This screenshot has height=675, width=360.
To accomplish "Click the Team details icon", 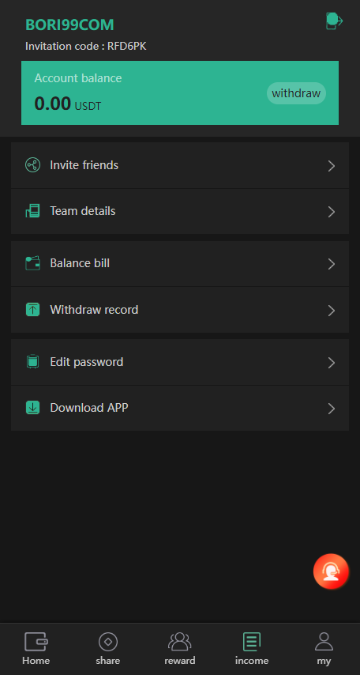I will point(32,211).
